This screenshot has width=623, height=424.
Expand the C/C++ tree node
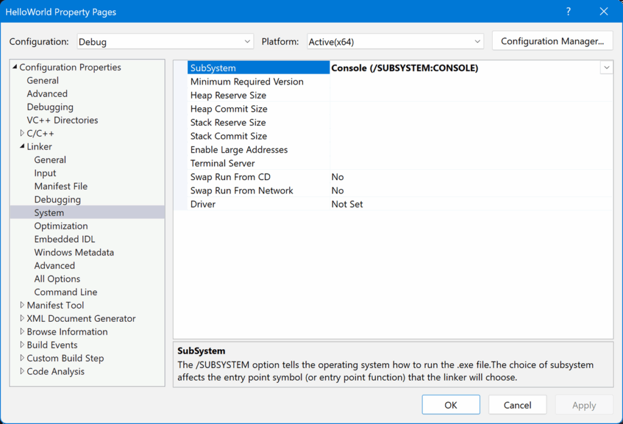(23, 133)
